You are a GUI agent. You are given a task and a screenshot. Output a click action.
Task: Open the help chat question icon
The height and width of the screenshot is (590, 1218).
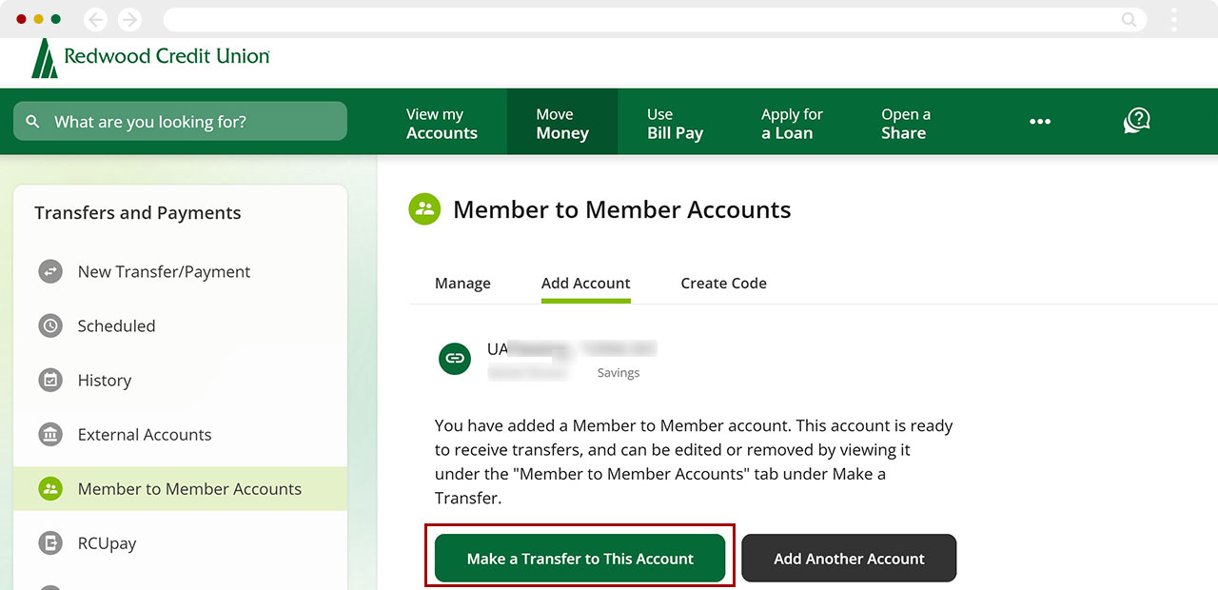point(1136,121)
